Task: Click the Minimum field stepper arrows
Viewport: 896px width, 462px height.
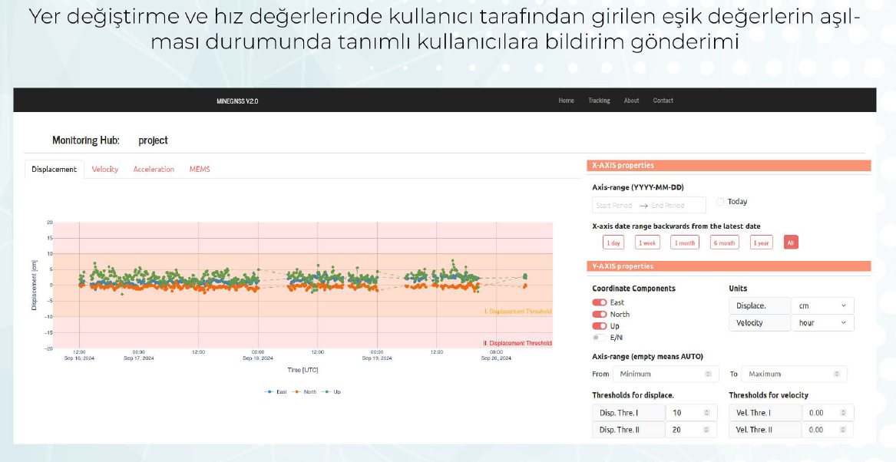Action: (x=709, y=374)
